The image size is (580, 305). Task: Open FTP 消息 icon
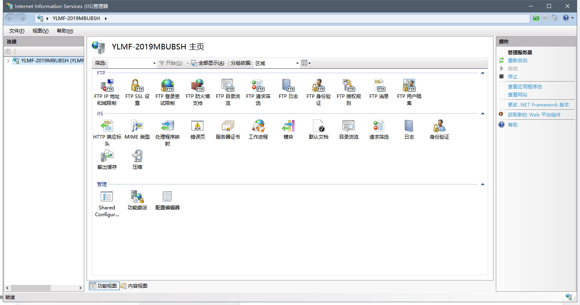click(x=379, y=89)
